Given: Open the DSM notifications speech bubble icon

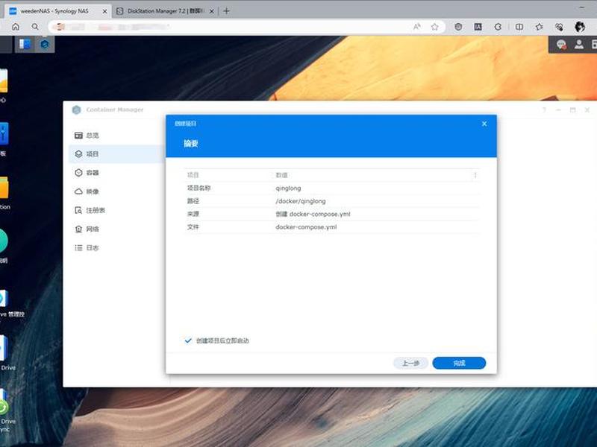Looking at the screenshot, I should (x=561, y=45).
